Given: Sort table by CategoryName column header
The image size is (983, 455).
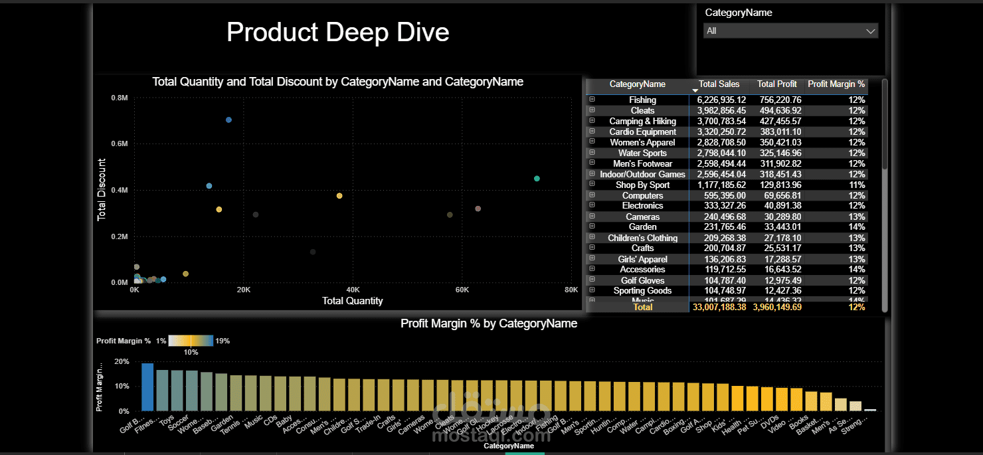Looking at the screenshot, I should coord(637,84).
